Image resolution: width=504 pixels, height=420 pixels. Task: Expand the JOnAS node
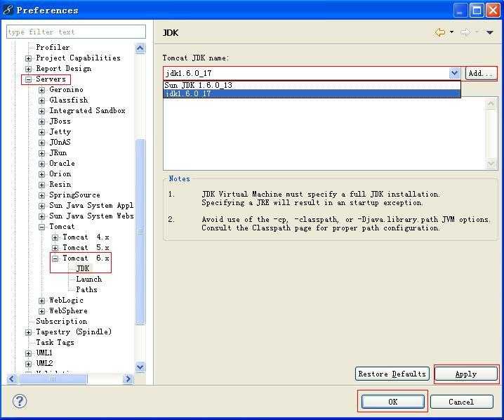click(x=41, y=143)
